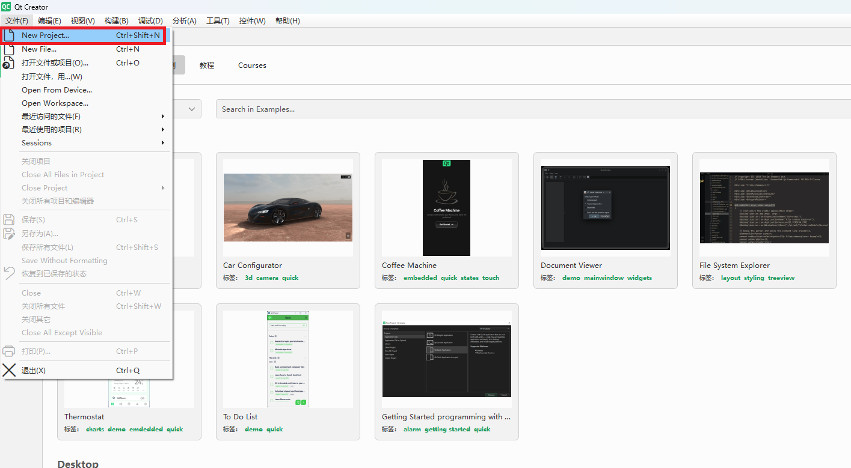The image size is (851, 468).
Task: Click the New Project document icon
Action: [x=9, y=35]
